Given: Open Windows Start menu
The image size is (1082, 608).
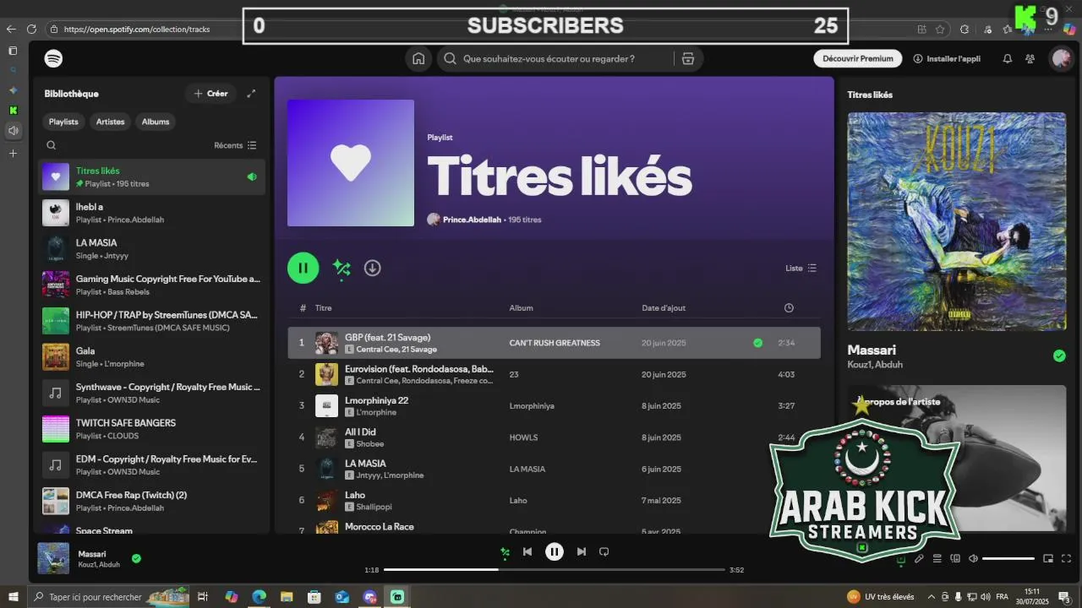Looking at the screenshot, I should click(x=14, y=597).
